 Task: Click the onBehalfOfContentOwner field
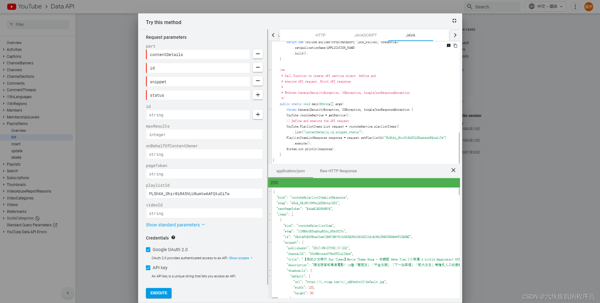[x=204, y=154]
